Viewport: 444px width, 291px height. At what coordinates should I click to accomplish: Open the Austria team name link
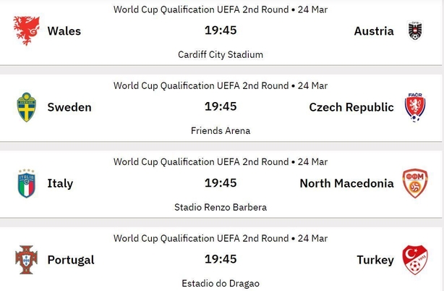374,31
